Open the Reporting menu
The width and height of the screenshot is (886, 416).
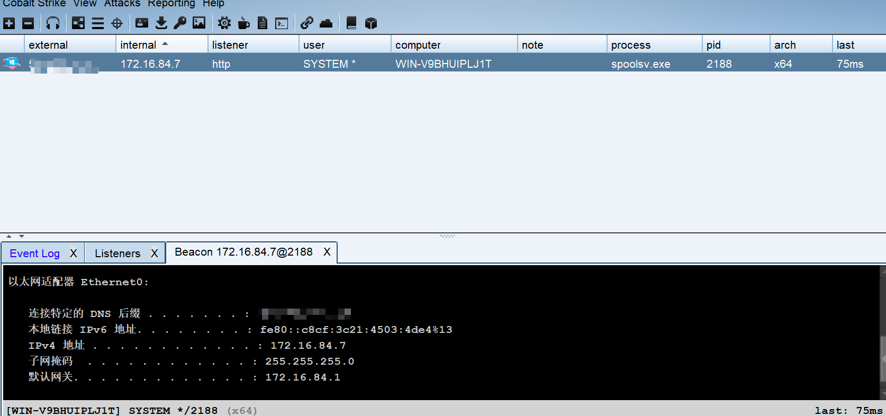pyautogui.click(x=171, y=4)
